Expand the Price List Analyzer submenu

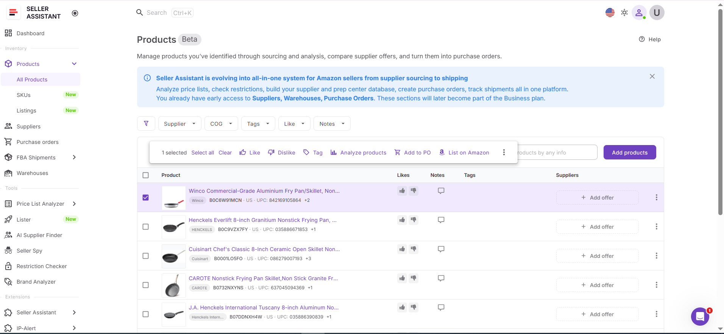74,204
